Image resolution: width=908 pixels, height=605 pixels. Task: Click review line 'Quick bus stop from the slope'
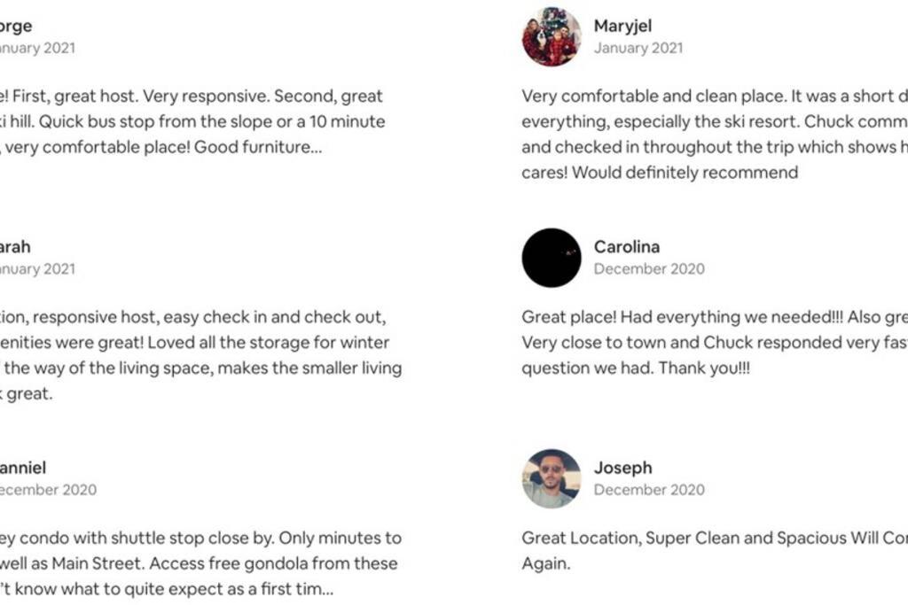[192, 121]
